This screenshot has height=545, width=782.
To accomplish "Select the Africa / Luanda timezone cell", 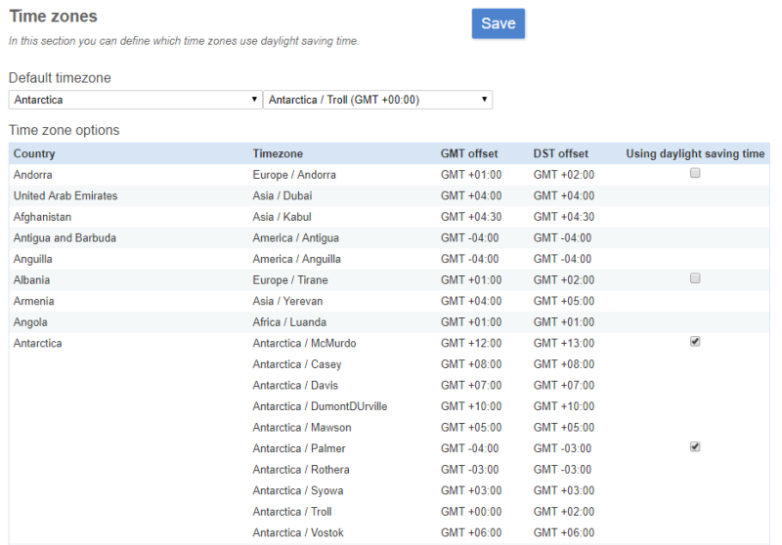I will click(x=289, y=322).
